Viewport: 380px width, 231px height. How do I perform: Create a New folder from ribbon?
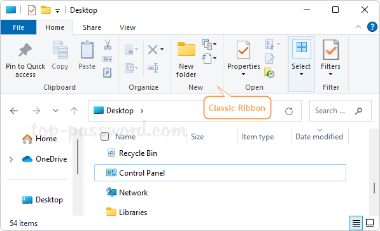coord(186,60)
